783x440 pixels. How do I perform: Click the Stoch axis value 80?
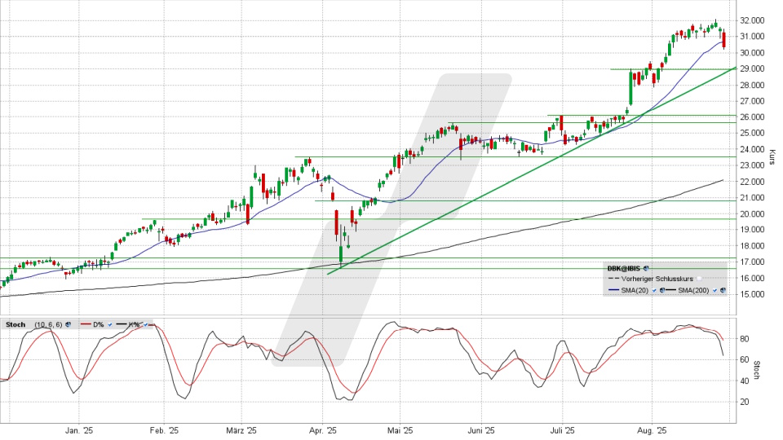[x=744, y=339]
